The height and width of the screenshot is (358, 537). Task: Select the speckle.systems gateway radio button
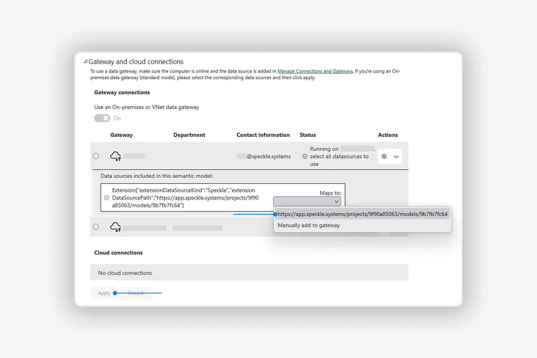96,156
